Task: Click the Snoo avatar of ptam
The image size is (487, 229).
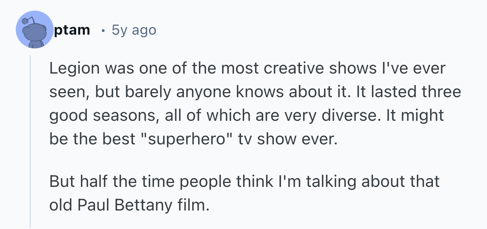Action: point(34,30)
